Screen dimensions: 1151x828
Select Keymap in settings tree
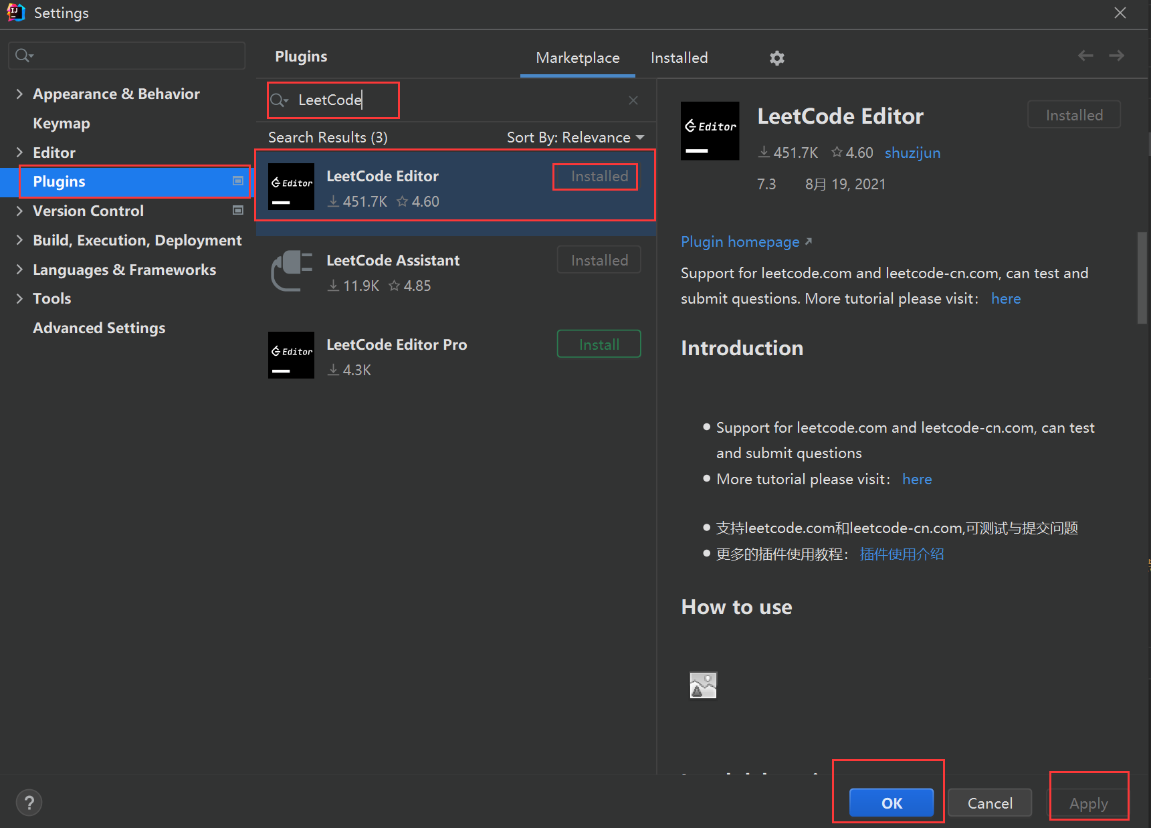[x=61, y=124]
